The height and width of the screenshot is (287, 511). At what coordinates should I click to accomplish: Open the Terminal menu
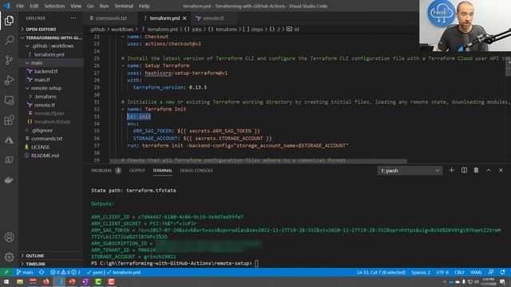[x=124, y=6]
